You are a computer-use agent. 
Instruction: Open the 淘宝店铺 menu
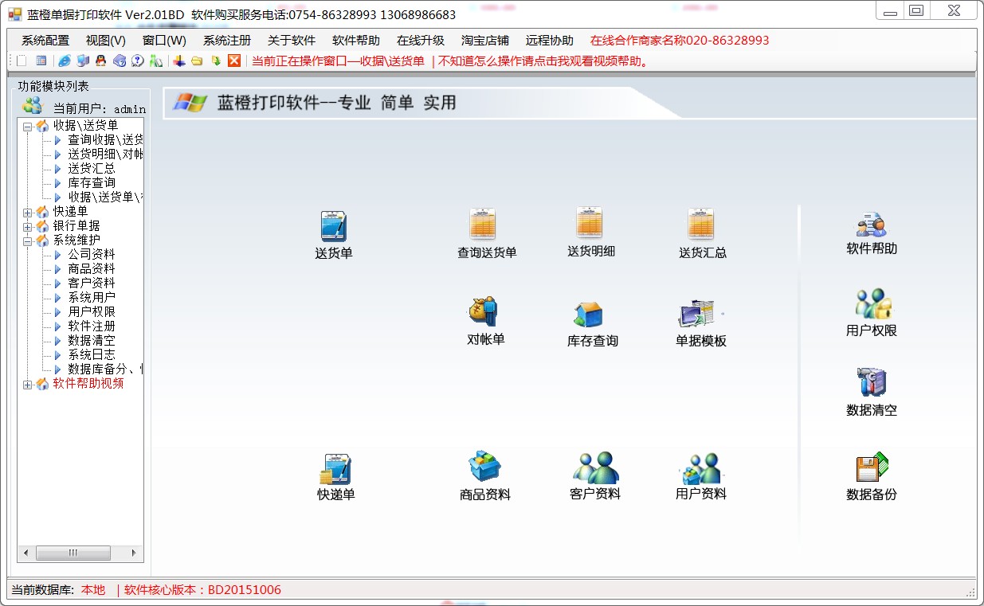point(485,40)
